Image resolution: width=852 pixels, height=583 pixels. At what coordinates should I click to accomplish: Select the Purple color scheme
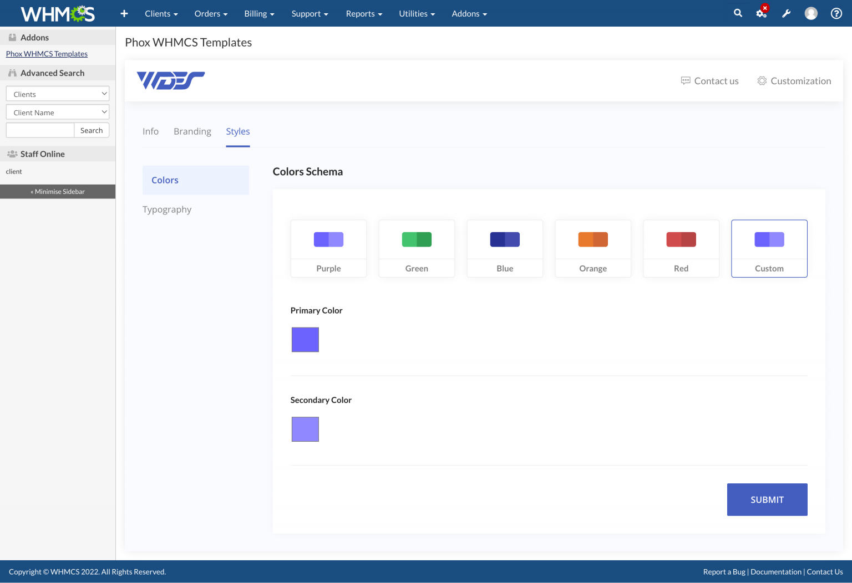tap(328, 248)
